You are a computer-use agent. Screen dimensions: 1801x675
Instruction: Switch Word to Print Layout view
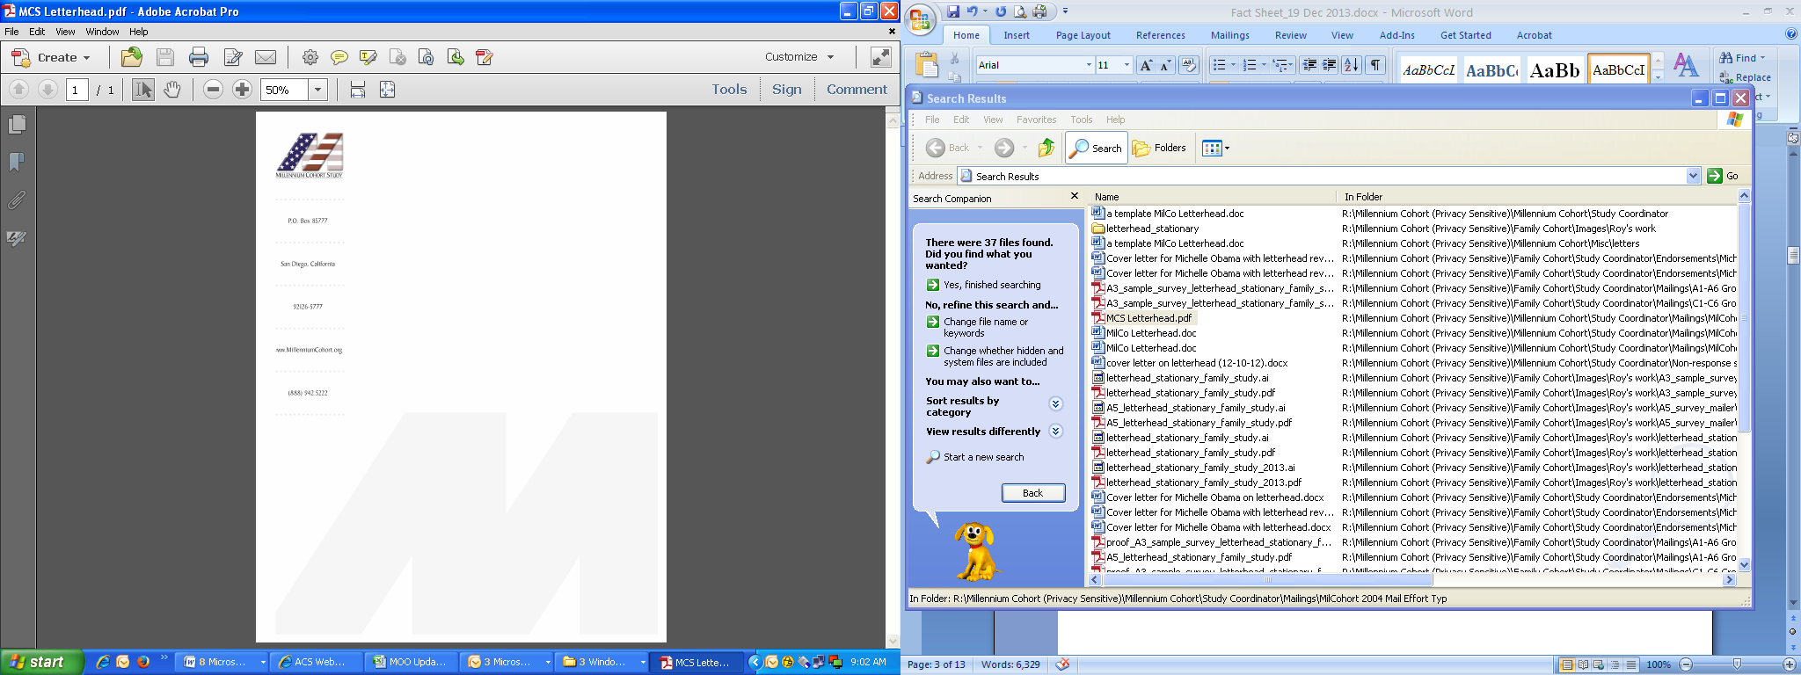[1567, 664]
